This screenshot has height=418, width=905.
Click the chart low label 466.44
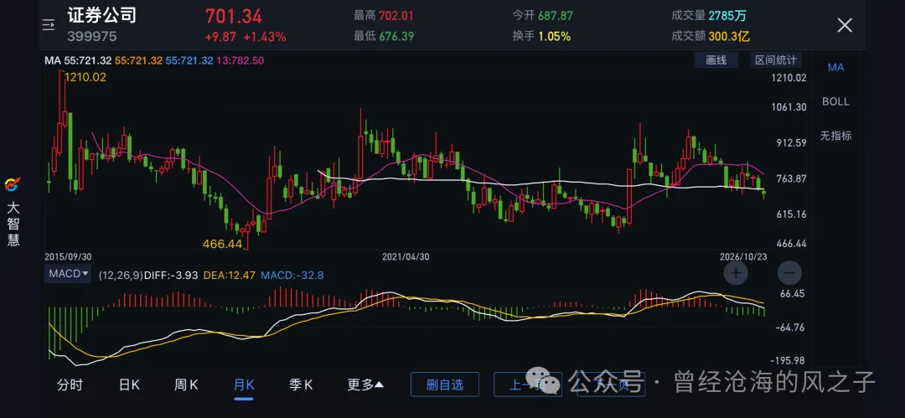click(222, 244)
